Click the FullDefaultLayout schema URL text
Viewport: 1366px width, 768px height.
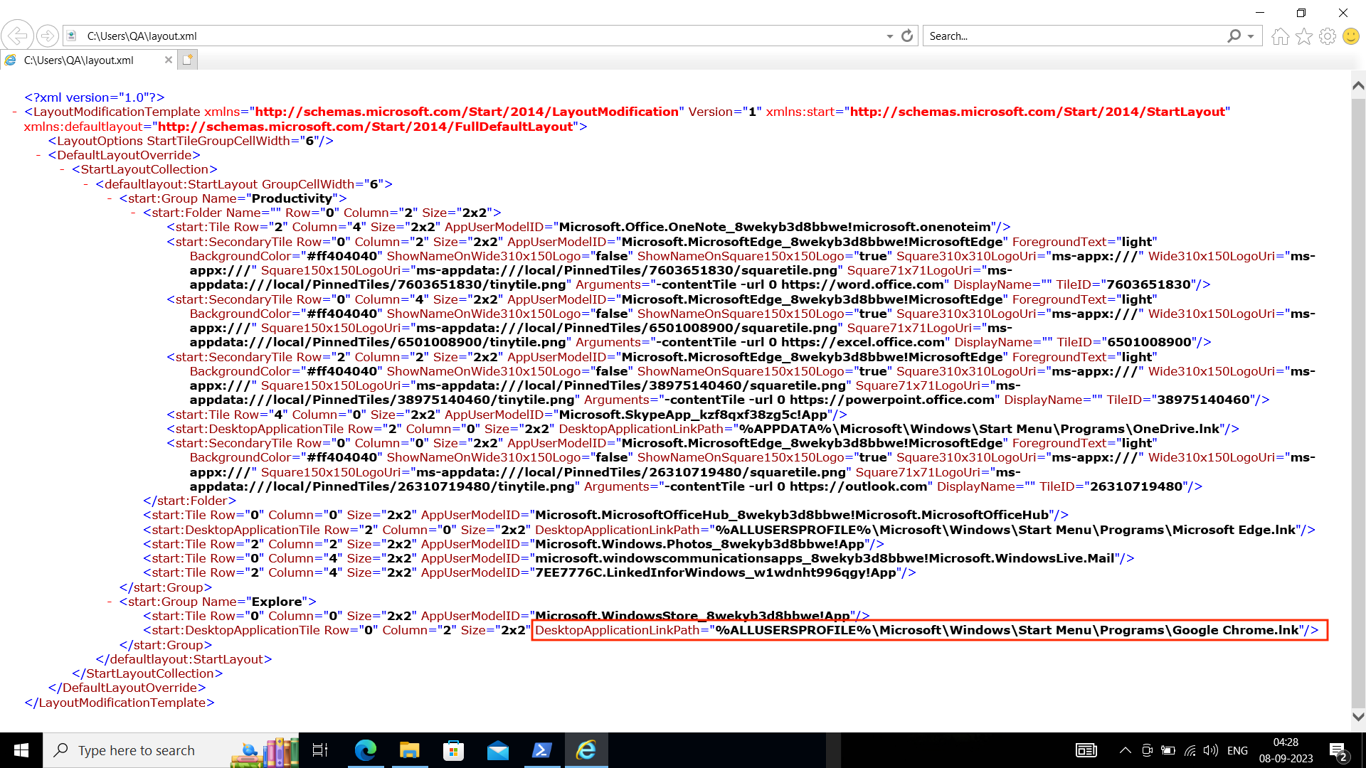pyautogui.click(x=365, y=127)
